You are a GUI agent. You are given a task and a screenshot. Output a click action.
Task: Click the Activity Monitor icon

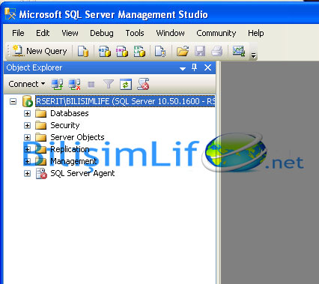coord(239,51)
